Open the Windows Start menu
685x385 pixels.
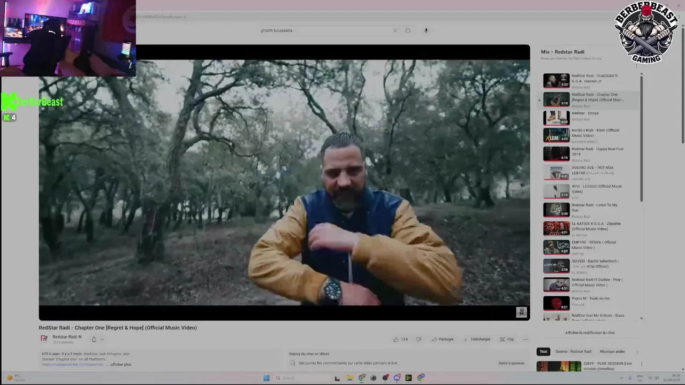pyautogui.click(x=267, y=378)
